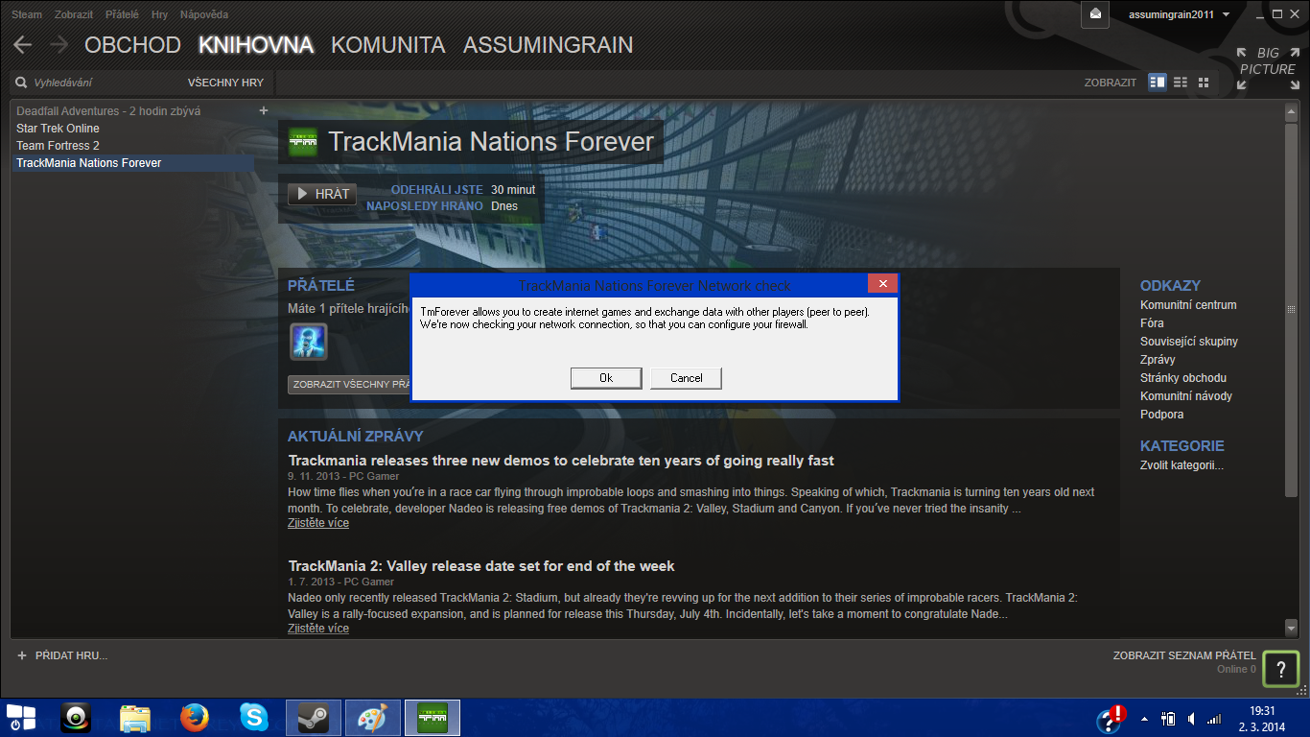Viewport: 1310px width, 737px height.
Task: Open the Zprávy link
Action: tap(1158, 360)
